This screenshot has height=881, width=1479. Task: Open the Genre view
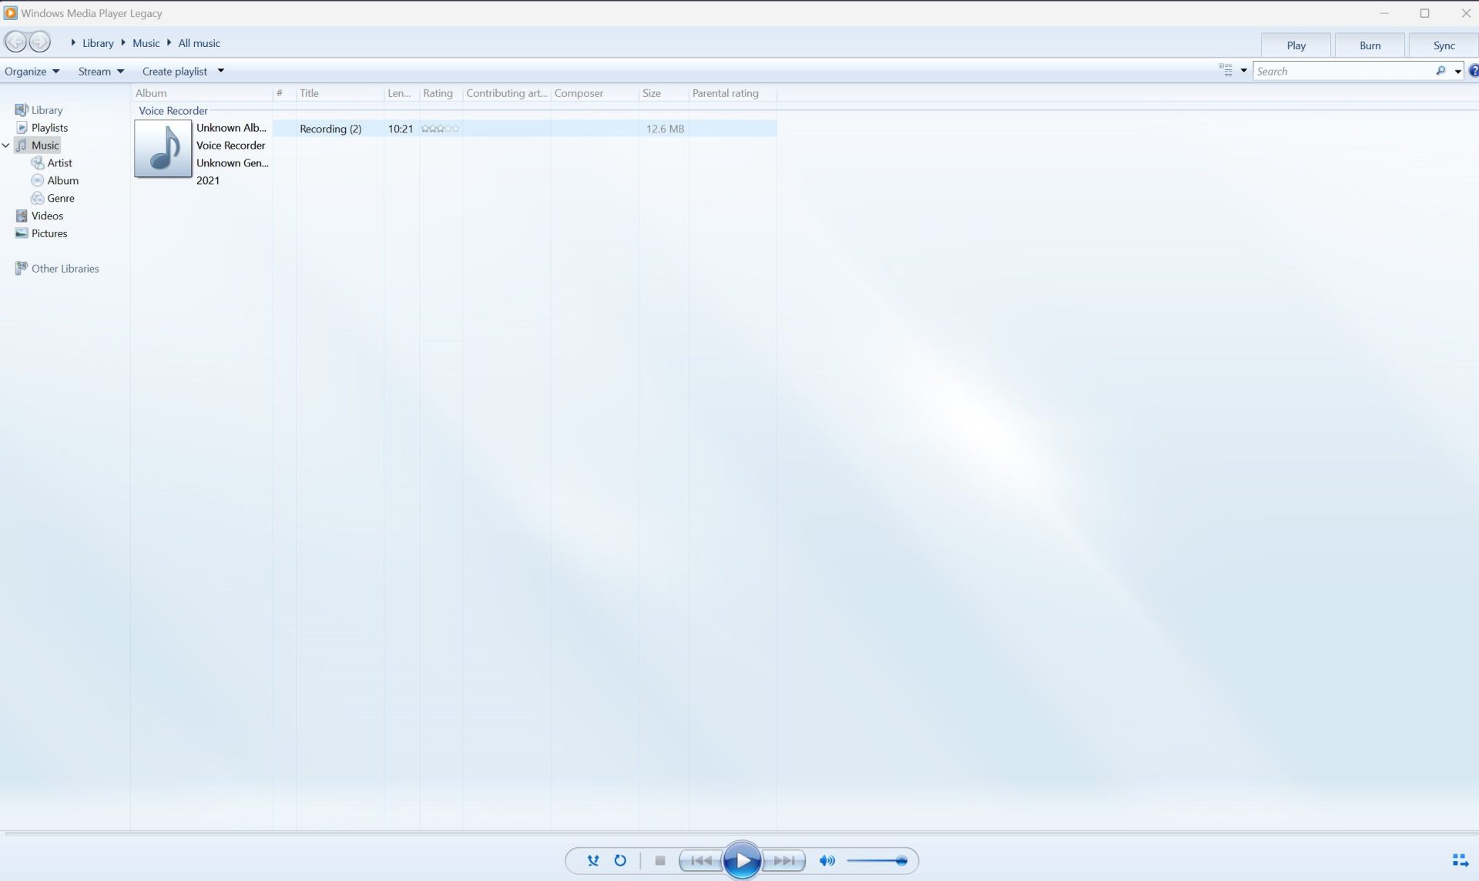tap(52, 199)
